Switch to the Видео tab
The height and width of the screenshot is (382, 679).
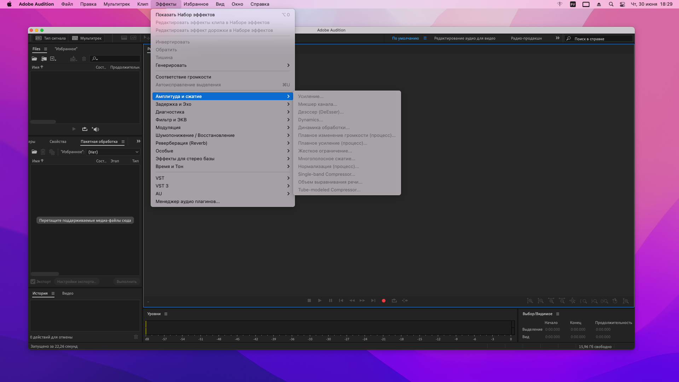(68, 294)
